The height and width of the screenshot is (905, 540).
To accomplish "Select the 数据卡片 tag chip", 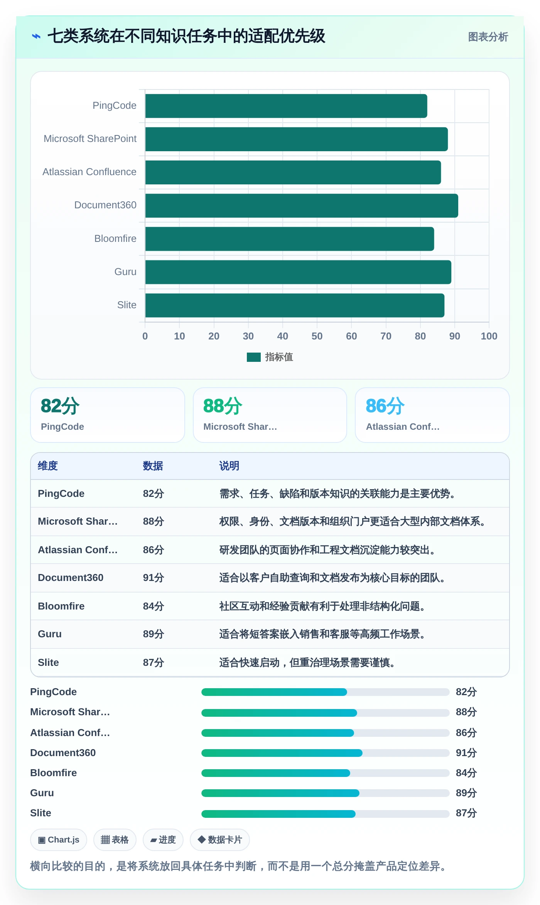I will pyautogui.click(x=220, y=840).
